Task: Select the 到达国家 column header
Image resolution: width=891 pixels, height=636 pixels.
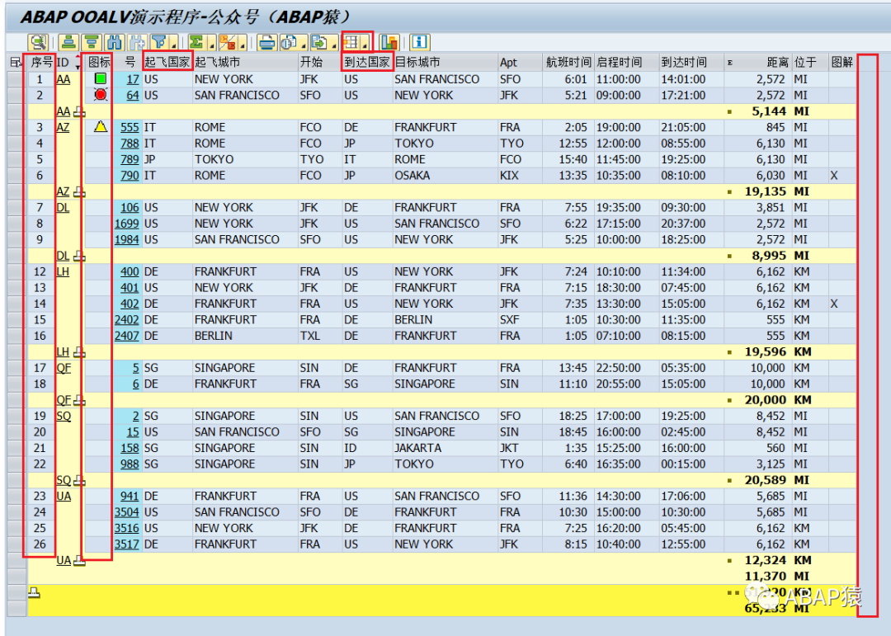Action: pos(367,62)
